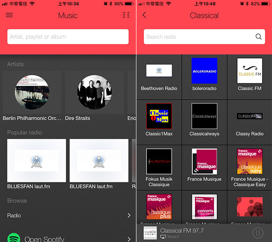Open the now playing album thumbnail
Image resolution: width=272 pixels, height=242 pixels.
150,233
